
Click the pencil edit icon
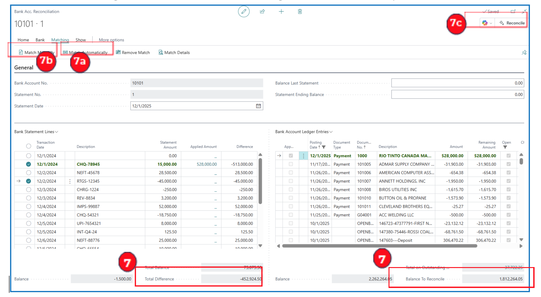pos(244,12)
